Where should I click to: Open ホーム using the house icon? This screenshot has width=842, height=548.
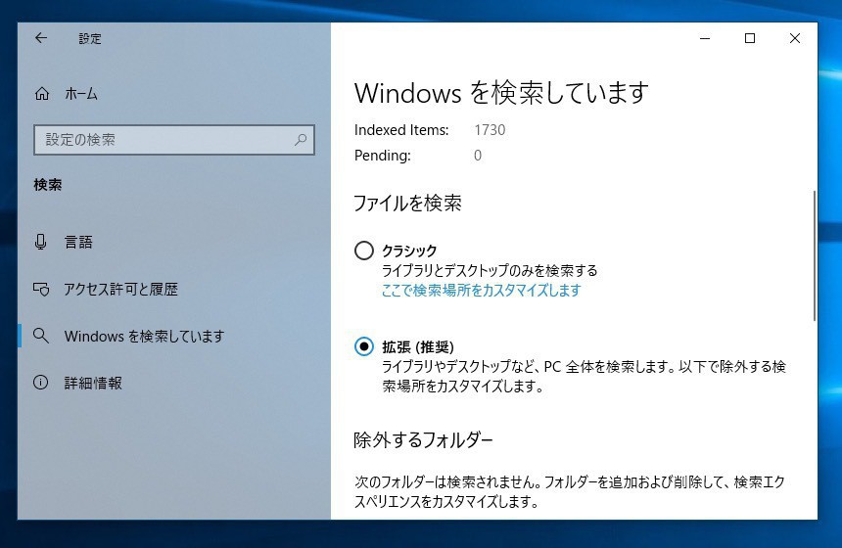[x=42, y=94]
